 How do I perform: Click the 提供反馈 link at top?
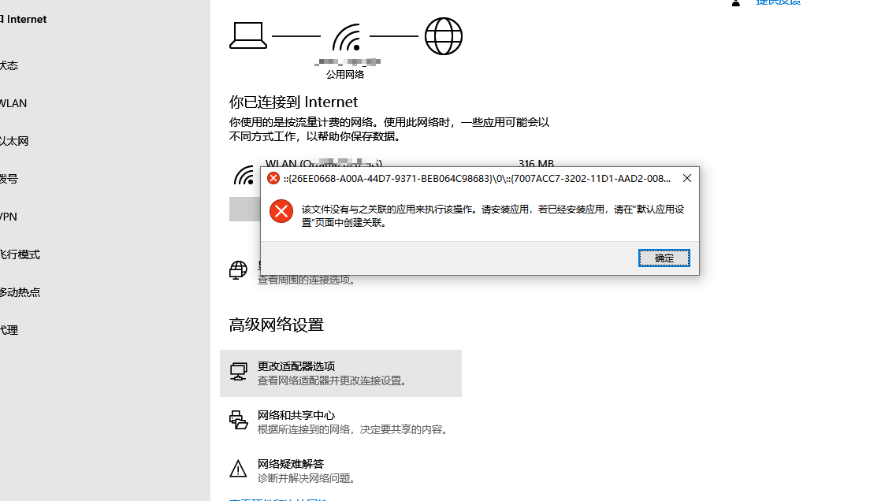click(779, 2)
